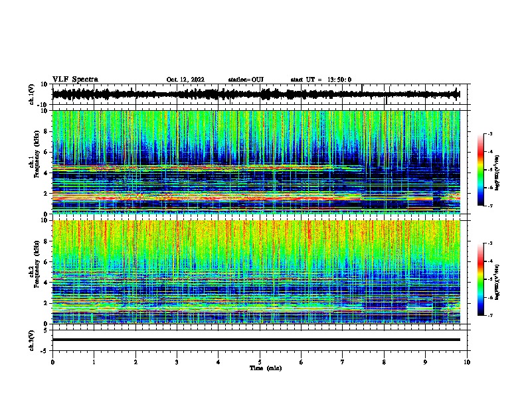The height and width of the screenshot is (406, 526).
Task: Click the "8" tick on time axis
Action: tap(384, 362)
